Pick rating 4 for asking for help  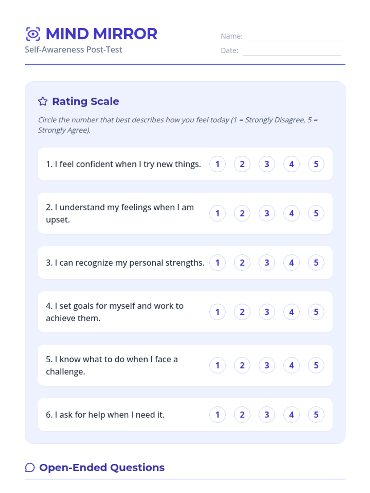291,414
